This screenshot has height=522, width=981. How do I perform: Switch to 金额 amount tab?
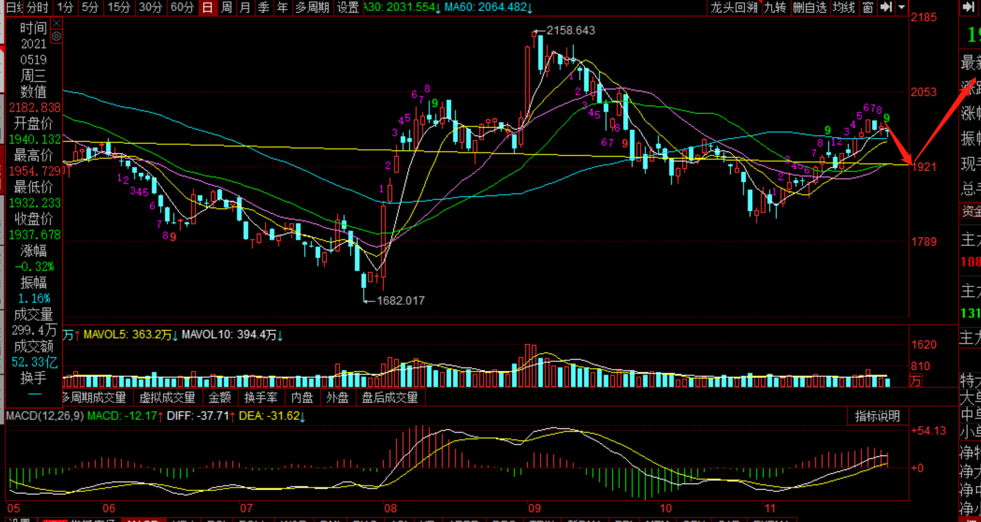(x=220, y=397)
